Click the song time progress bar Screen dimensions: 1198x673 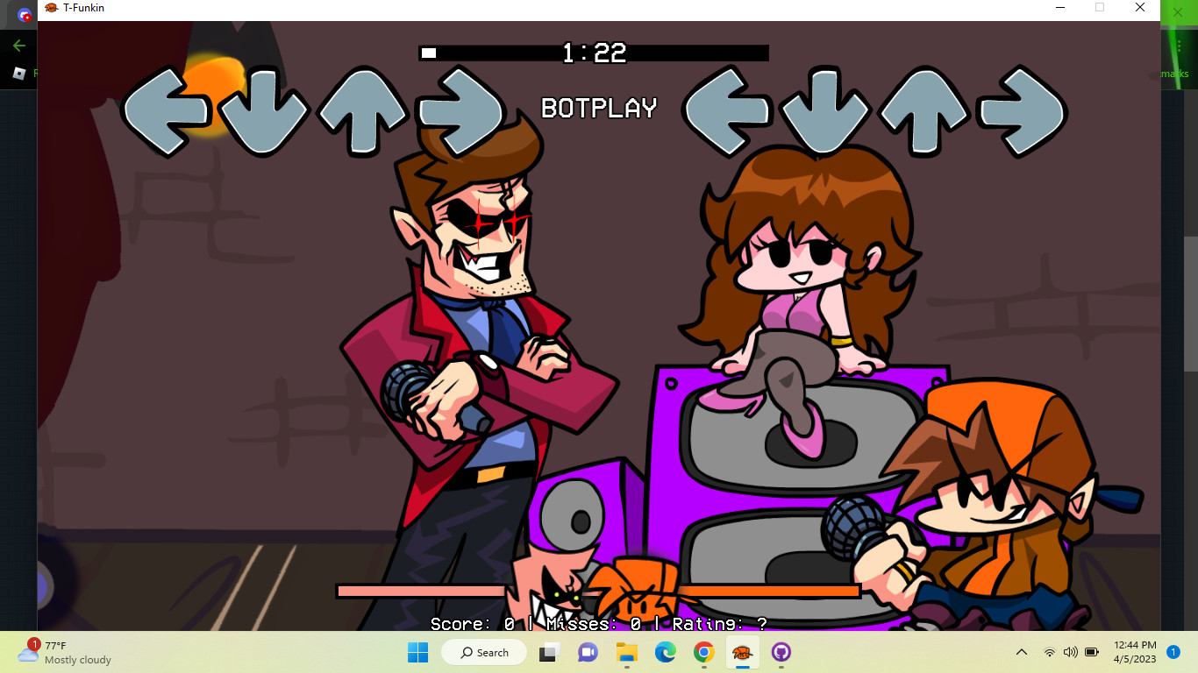pyautogui.click(x=594, y=53)
